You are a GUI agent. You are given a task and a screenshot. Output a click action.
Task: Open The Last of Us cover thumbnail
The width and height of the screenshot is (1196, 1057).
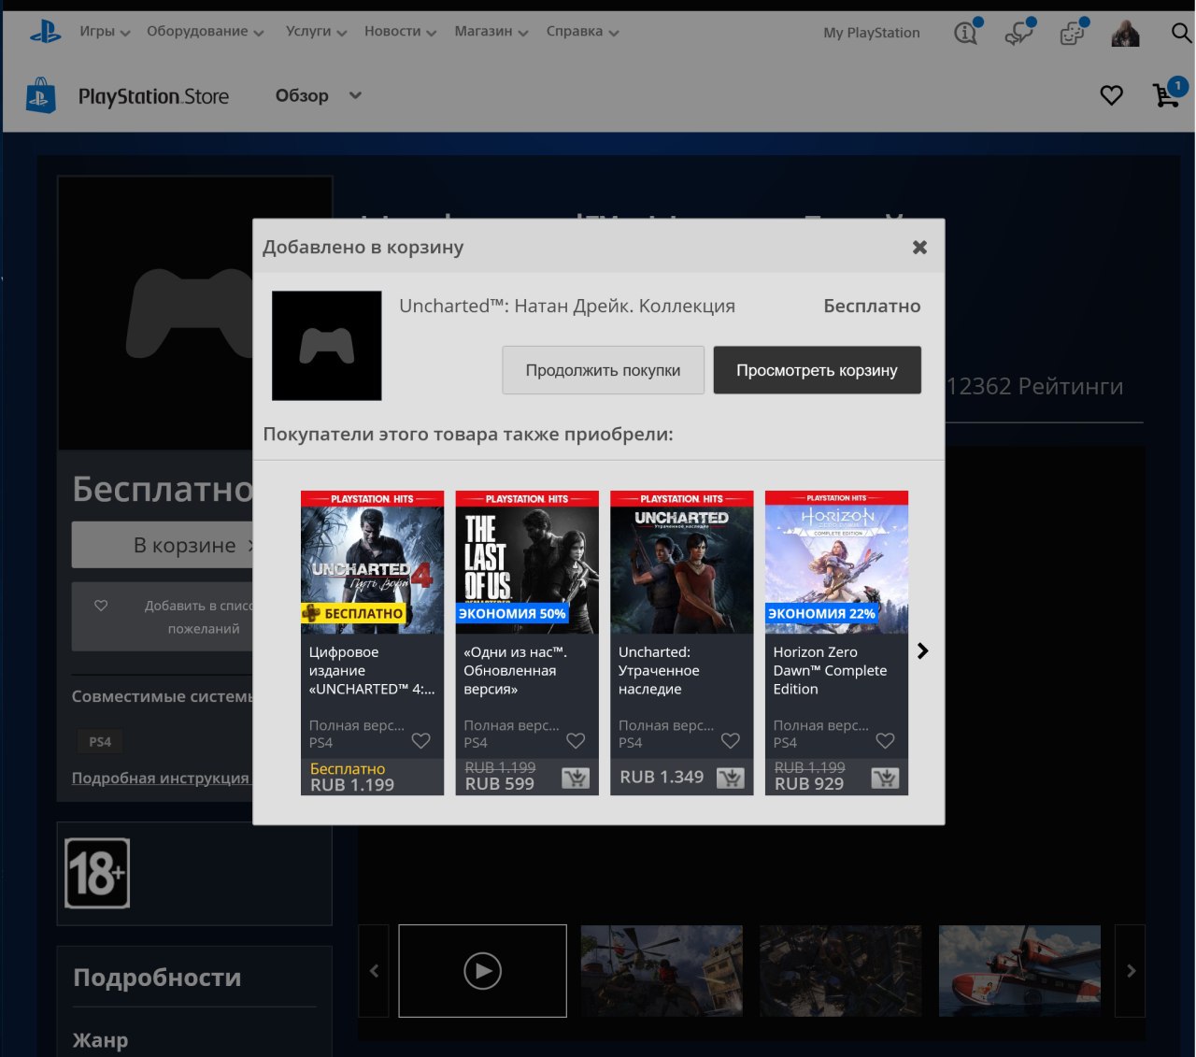(527, 563)
